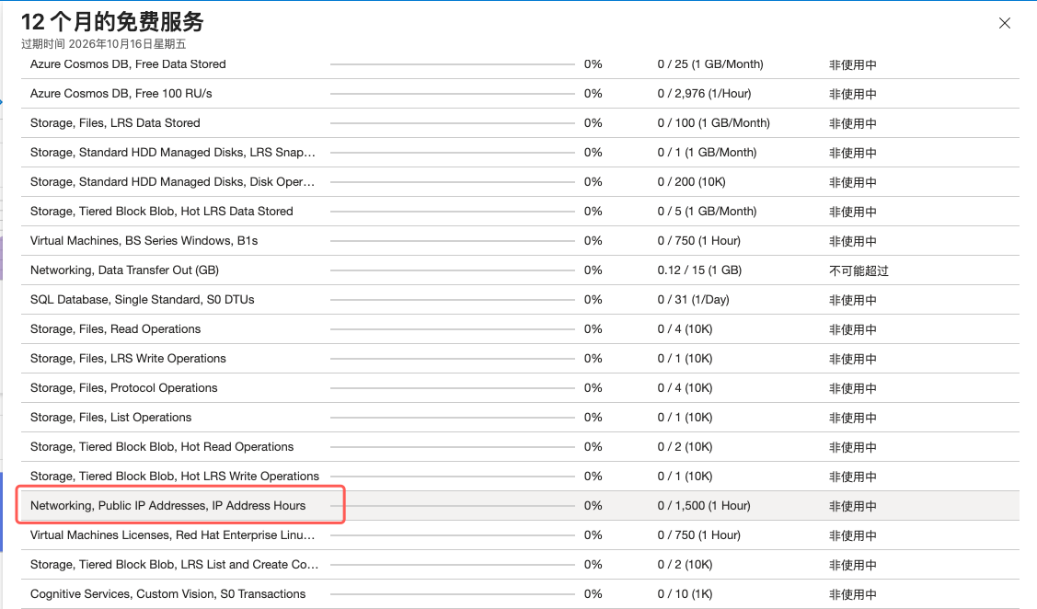Click the usage bar for Networking, Data Transfer Out

(x=453, y=270)
